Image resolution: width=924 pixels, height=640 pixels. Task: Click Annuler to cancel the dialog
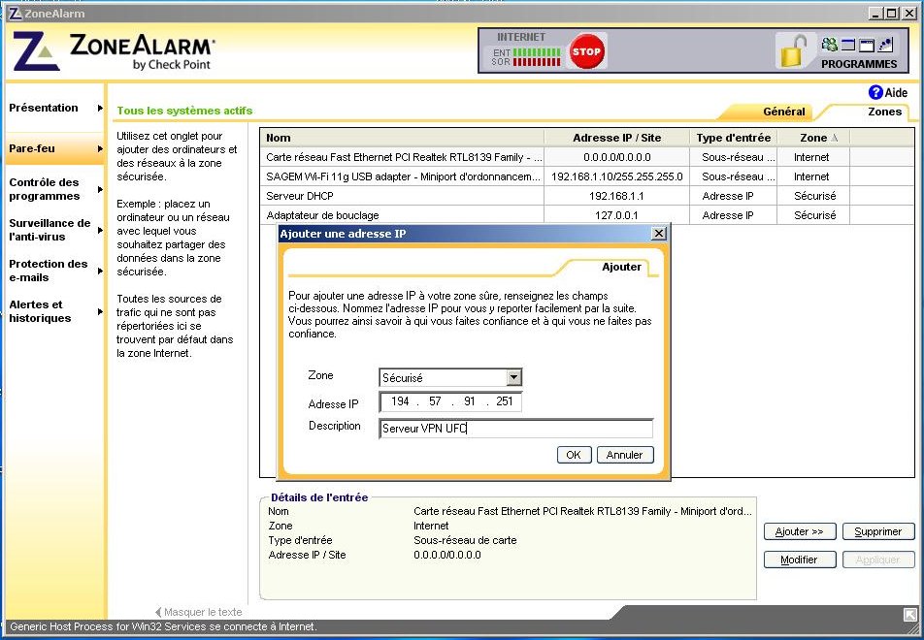click(x=624, y=455)
